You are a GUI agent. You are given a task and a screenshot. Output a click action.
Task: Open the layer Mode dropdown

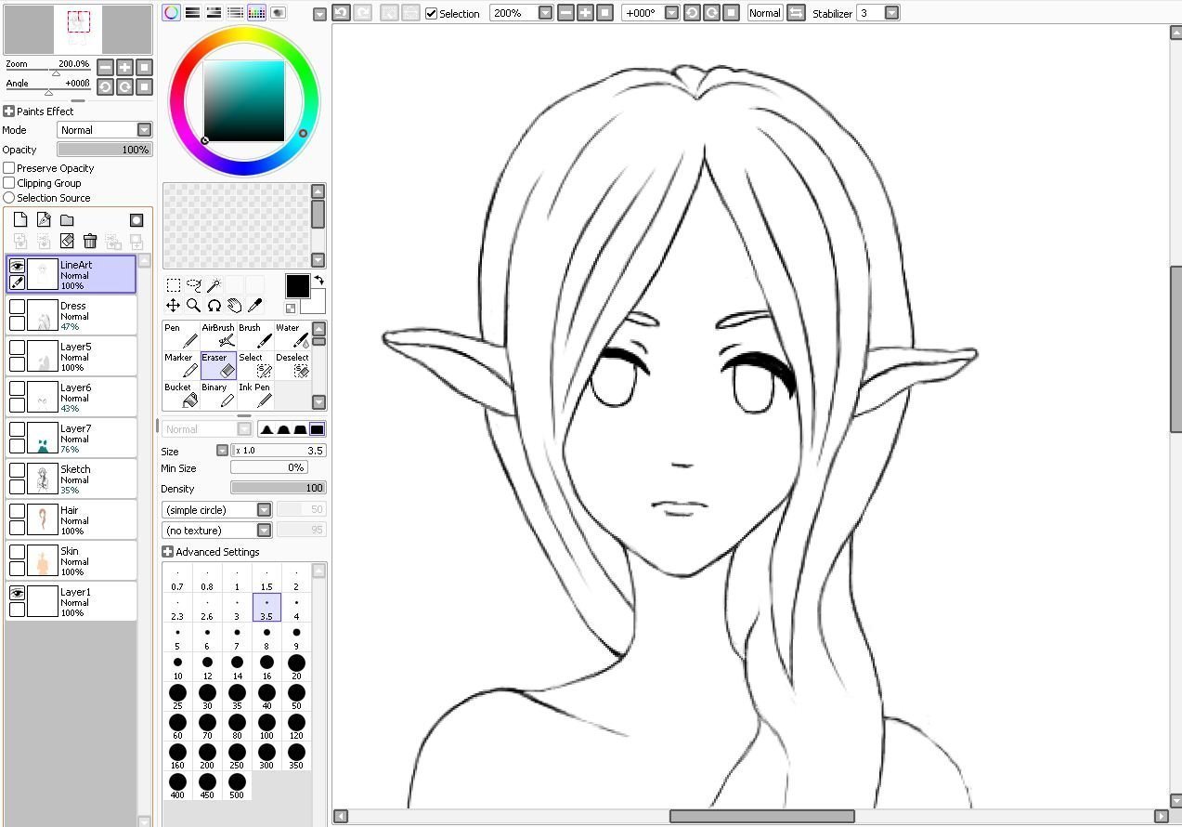(x=144, y=130)
